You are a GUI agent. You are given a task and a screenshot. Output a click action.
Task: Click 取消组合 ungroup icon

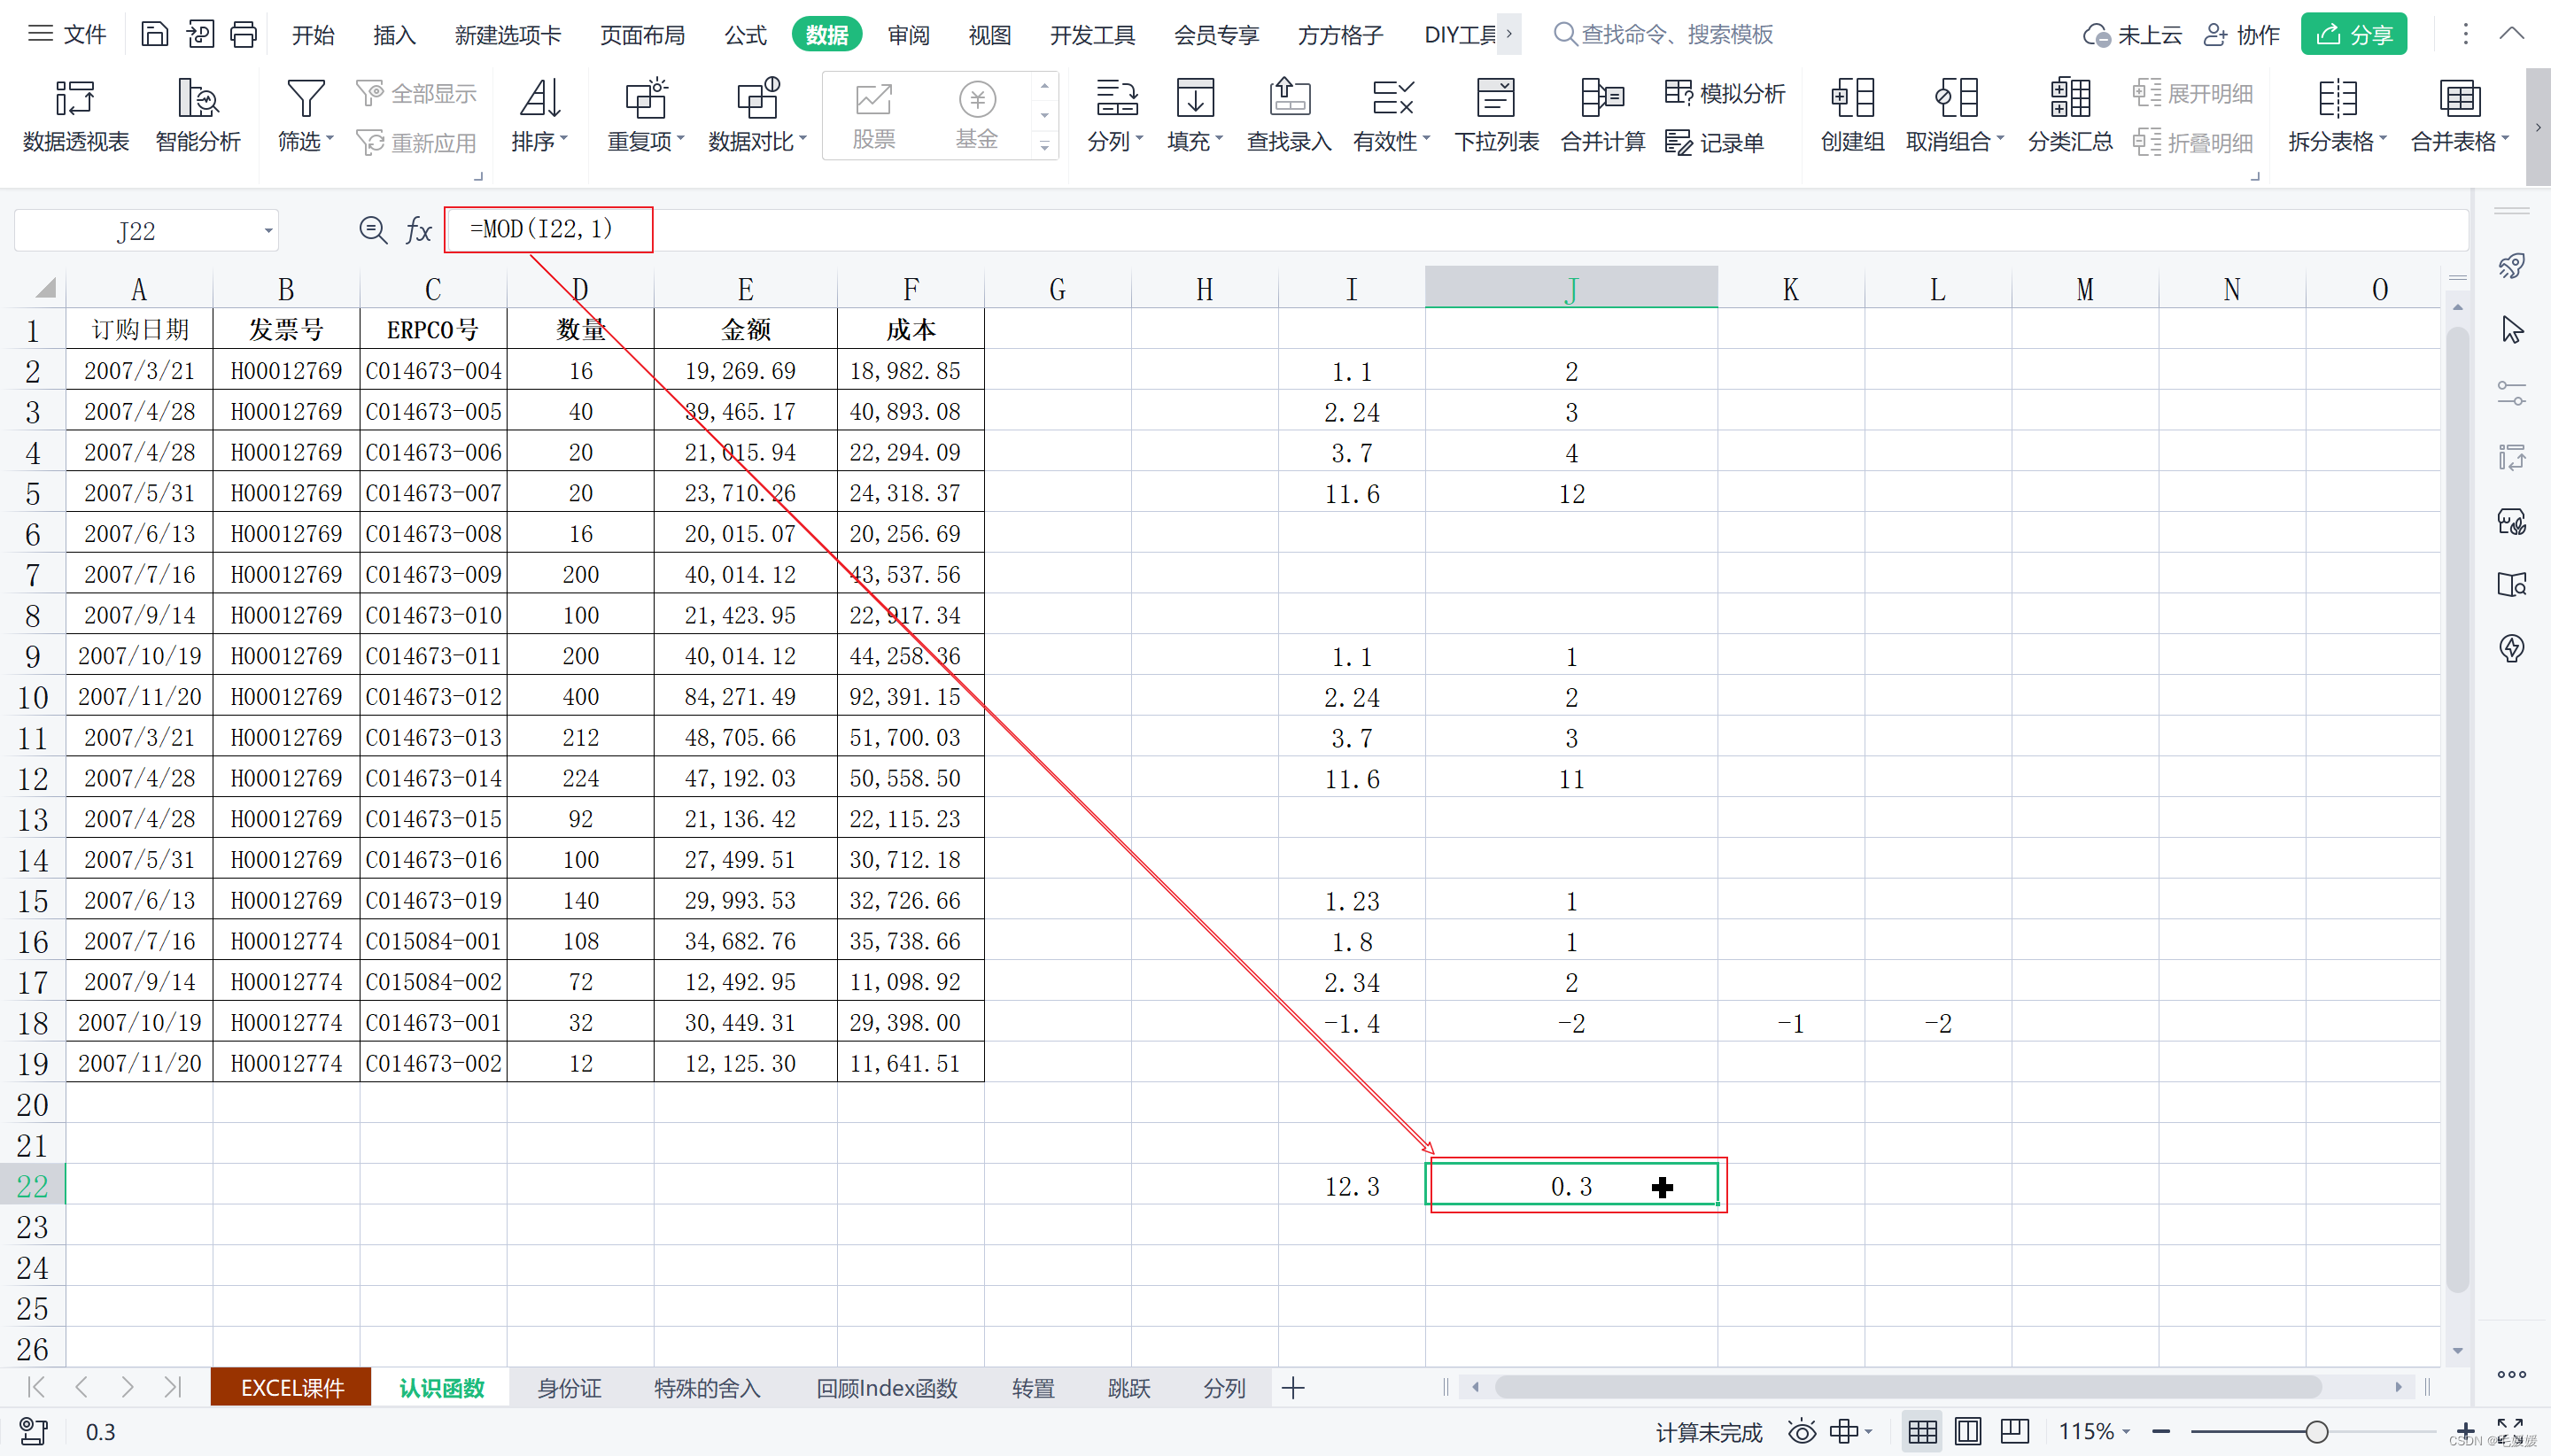pos(1956,98)
